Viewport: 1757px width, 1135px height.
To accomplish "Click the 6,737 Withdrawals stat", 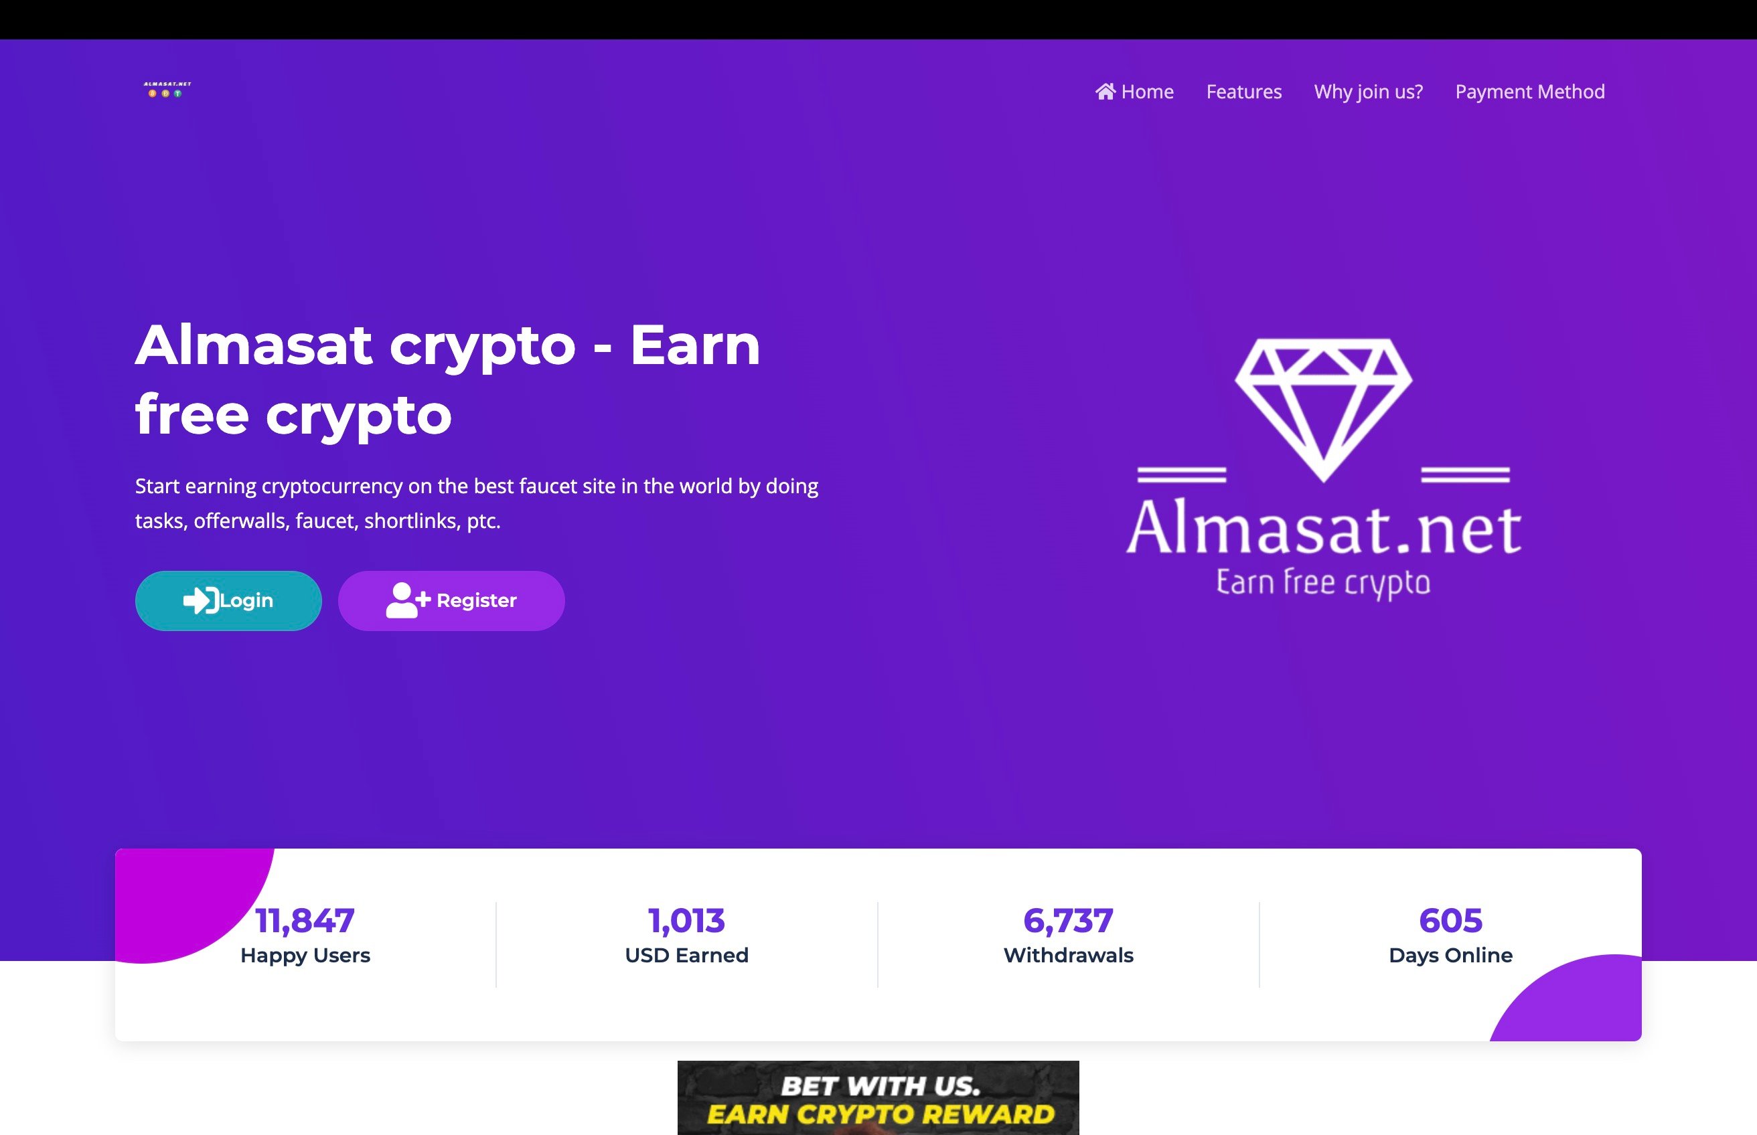I will coord(1069,936).
